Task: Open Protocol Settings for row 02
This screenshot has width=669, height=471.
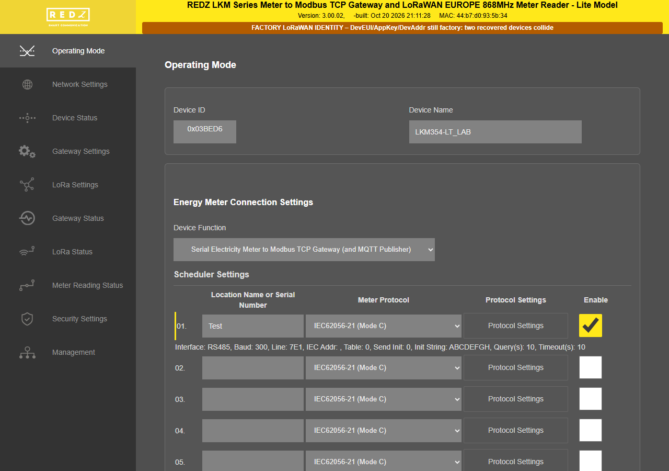Action: [x=516, y=367]
